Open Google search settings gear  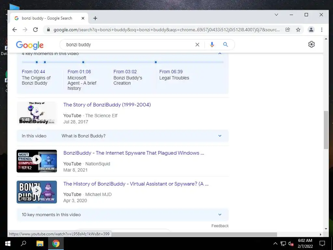point(311,44)
